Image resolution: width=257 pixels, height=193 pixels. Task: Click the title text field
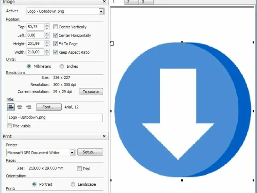(55, 118)
